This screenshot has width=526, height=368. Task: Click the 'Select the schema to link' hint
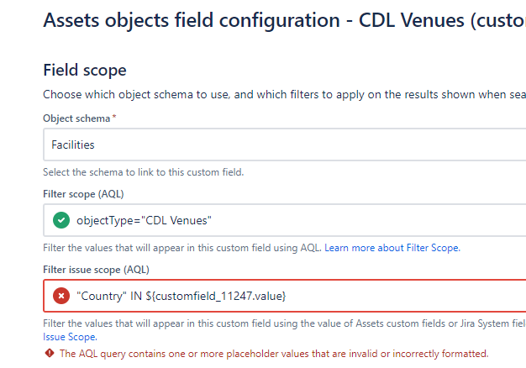[x=143, y=172]
